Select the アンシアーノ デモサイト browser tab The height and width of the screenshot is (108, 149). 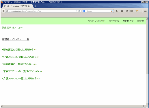[x=17, y=6]
